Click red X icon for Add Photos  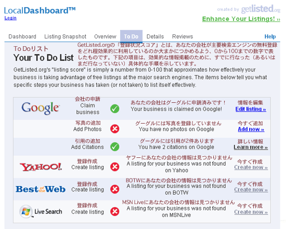tap(115, 129)
